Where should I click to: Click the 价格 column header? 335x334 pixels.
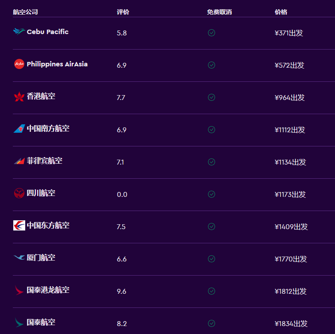(x=281, y=12)
